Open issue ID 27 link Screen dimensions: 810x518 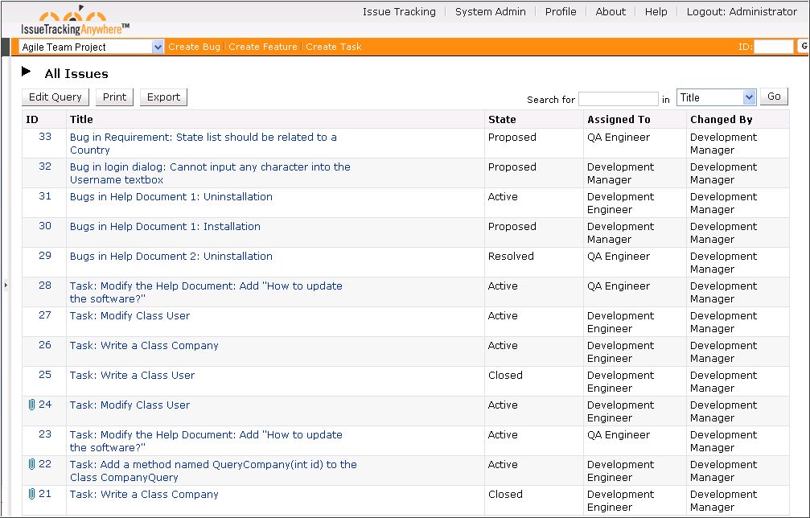45,315
